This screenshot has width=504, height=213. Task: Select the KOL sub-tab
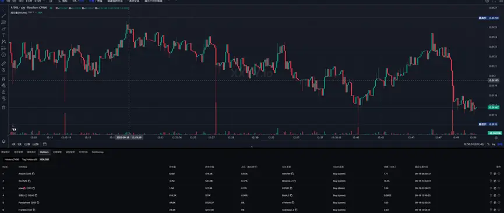pos(44,159)
